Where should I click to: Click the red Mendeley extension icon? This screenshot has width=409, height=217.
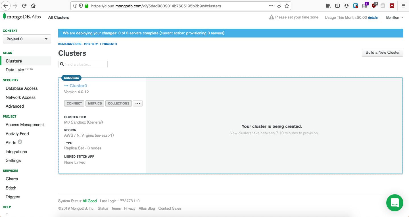click(392, 6)
